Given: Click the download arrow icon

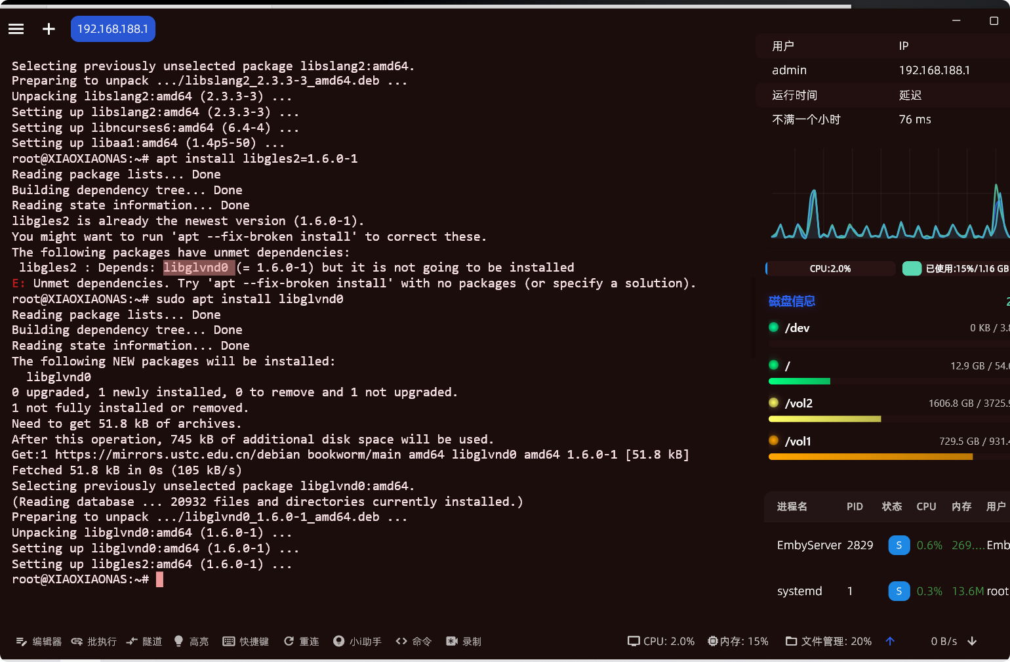Looking at the screenshot, I should point(972,642).
